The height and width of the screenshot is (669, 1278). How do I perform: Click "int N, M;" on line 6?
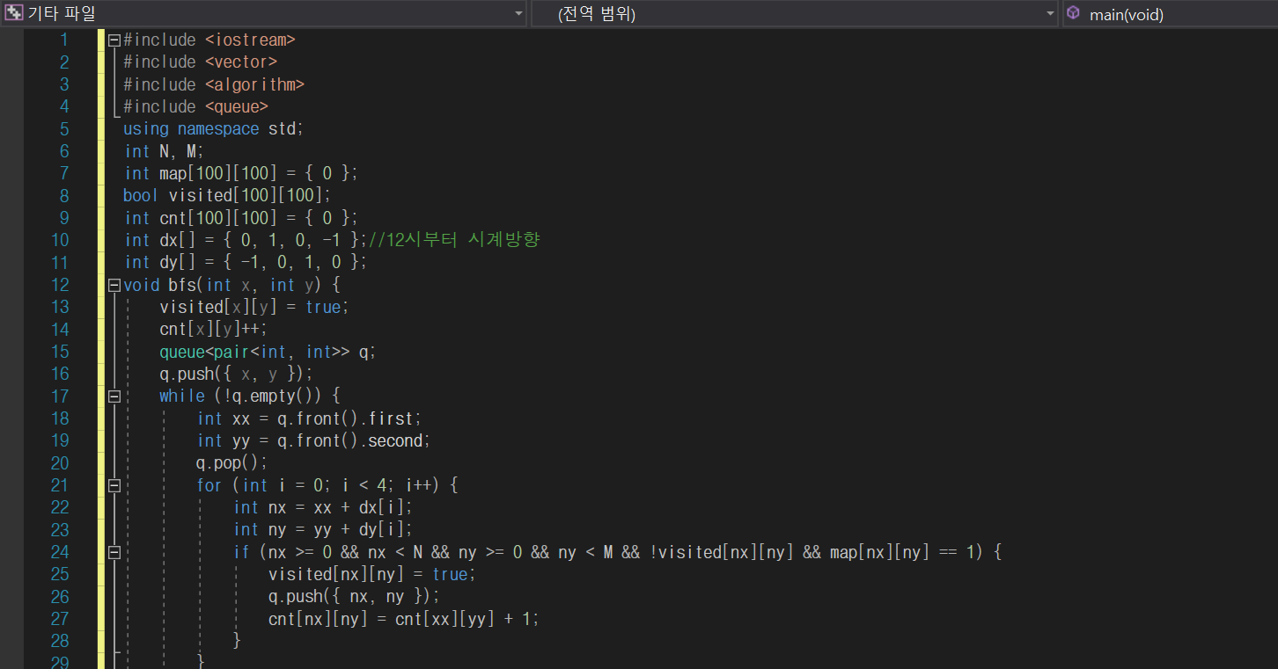[x=164, y=151]
